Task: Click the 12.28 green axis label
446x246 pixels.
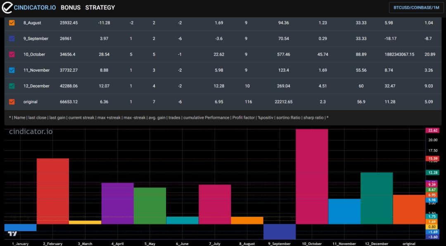Action: point(432,173)
